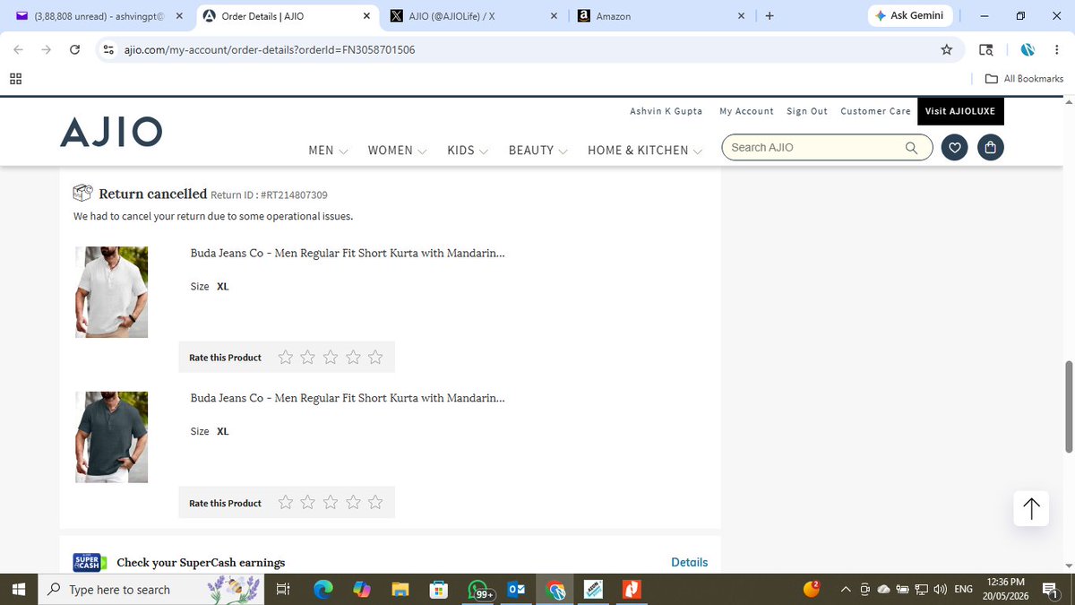Give the white kurta one star
This screenshot has width=1075, height=605.
tap(286, 358)
